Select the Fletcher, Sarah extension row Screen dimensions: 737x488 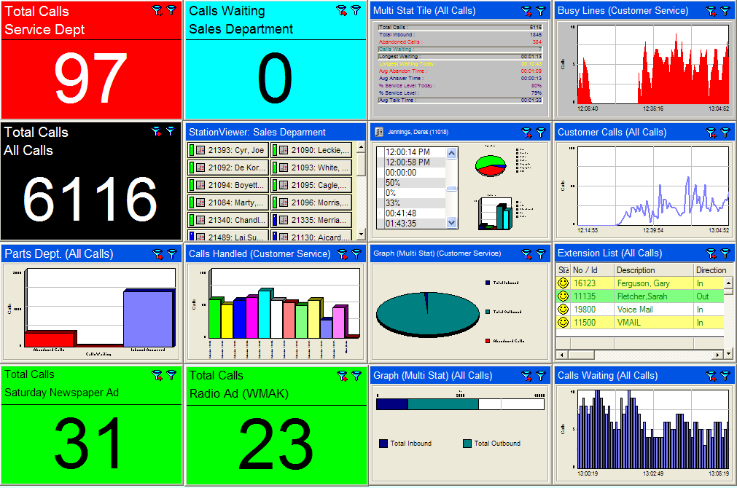[642, 296]
